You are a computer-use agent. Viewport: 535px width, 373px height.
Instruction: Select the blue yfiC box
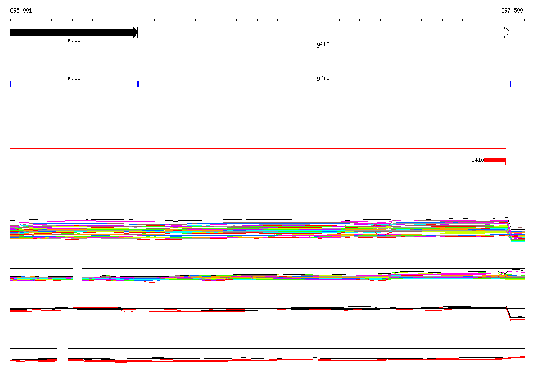(x=324, y=84)
